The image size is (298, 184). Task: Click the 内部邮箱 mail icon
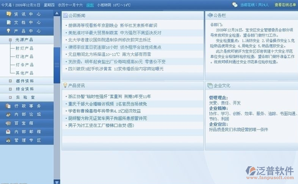point(9,132)
